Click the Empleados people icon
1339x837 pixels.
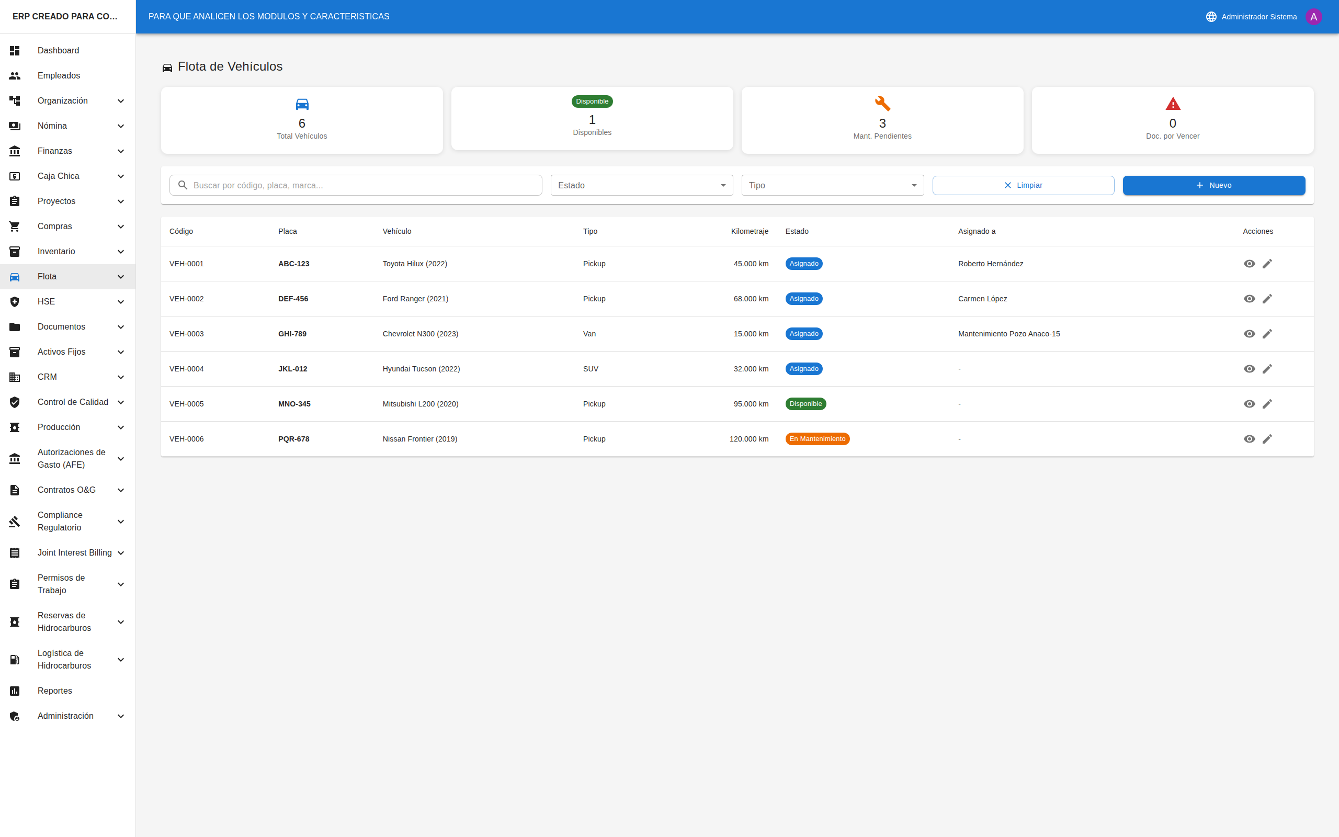point(15,76)
